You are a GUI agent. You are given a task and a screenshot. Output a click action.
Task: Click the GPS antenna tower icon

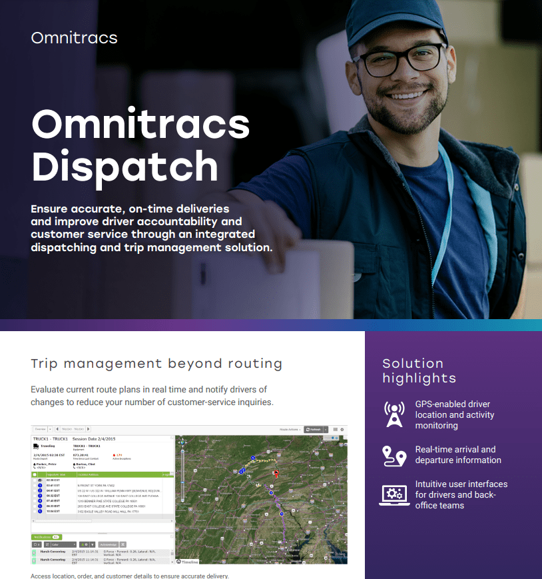point(394,414)
